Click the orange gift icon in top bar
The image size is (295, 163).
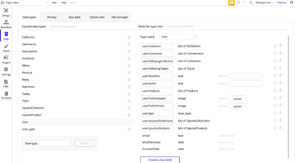tap(231, 3)
